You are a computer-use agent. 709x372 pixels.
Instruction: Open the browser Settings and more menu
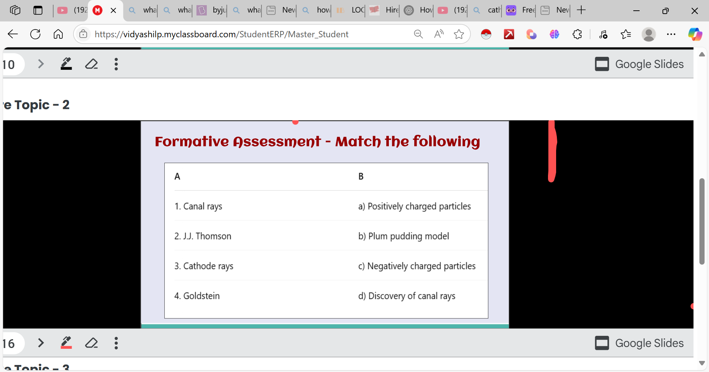[672, 34]
